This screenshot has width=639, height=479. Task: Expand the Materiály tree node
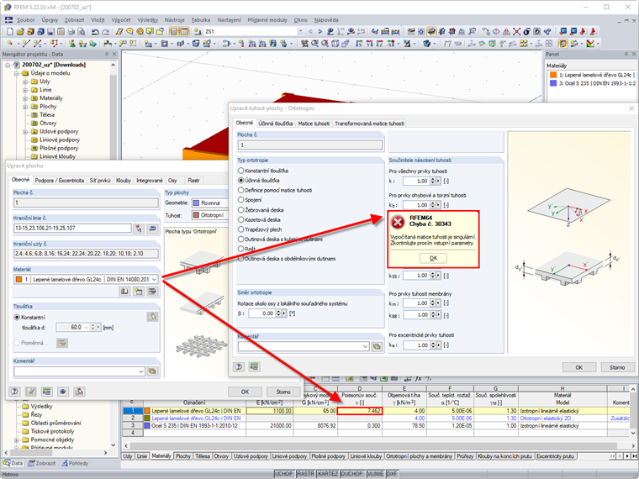click(x=25, y=98)
